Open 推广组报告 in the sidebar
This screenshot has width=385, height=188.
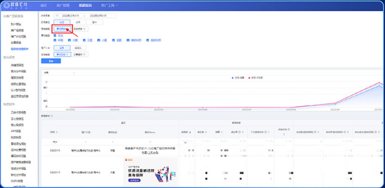pyautogui.click(x=17, y=30)
